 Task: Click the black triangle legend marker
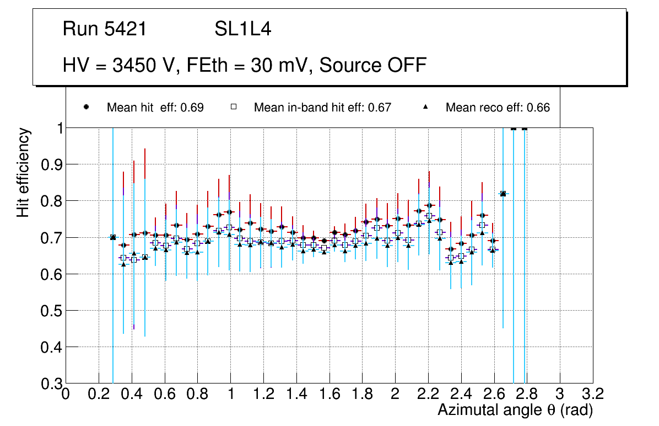point(425,107)
